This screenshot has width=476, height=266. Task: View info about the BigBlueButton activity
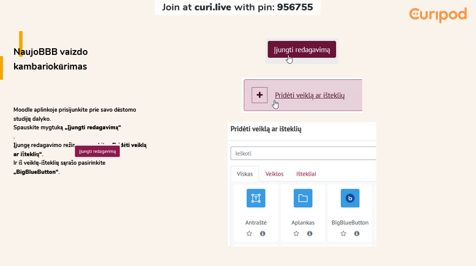coord(357,234)
